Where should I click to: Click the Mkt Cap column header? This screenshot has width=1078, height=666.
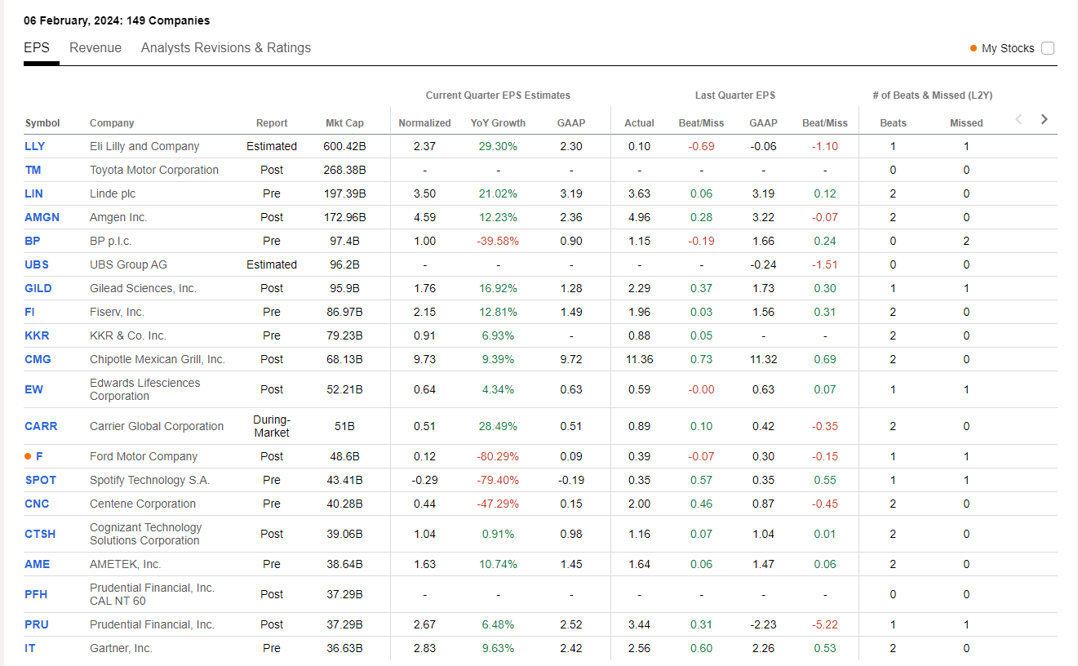344,123
